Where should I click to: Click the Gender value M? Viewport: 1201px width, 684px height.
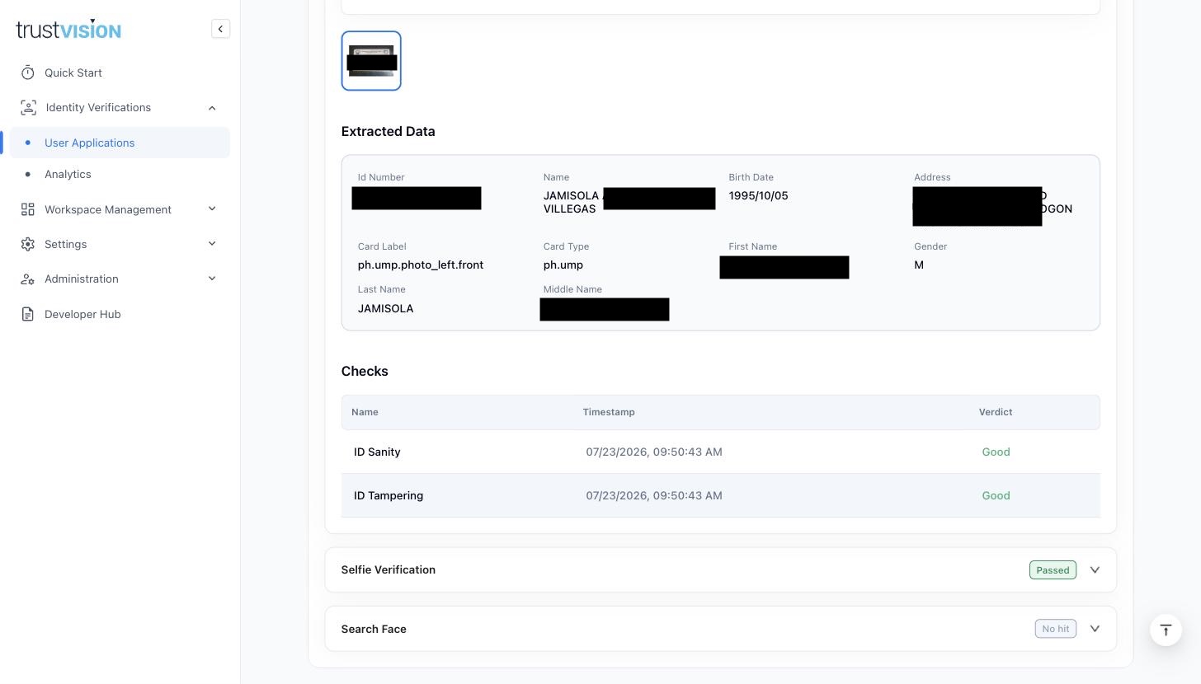point(919,265)
